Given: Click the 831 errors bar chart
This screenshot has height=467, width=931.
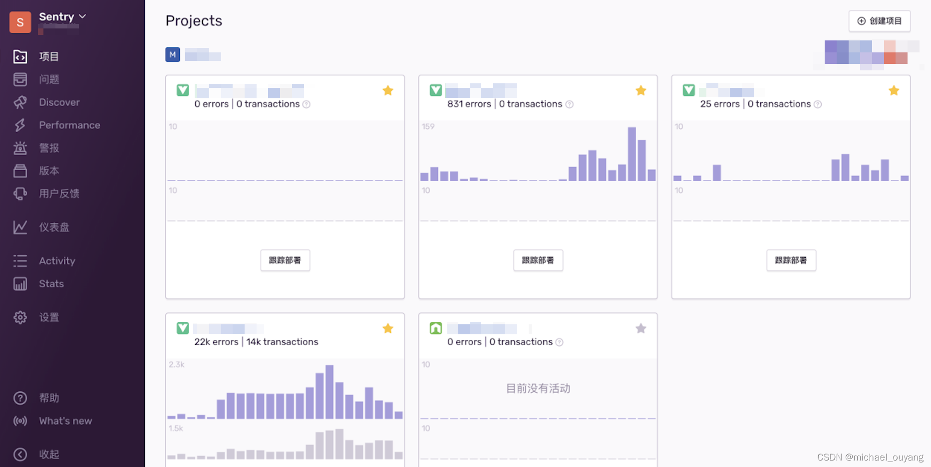Looking at the screenshot, I should click(x=538, y=154).
